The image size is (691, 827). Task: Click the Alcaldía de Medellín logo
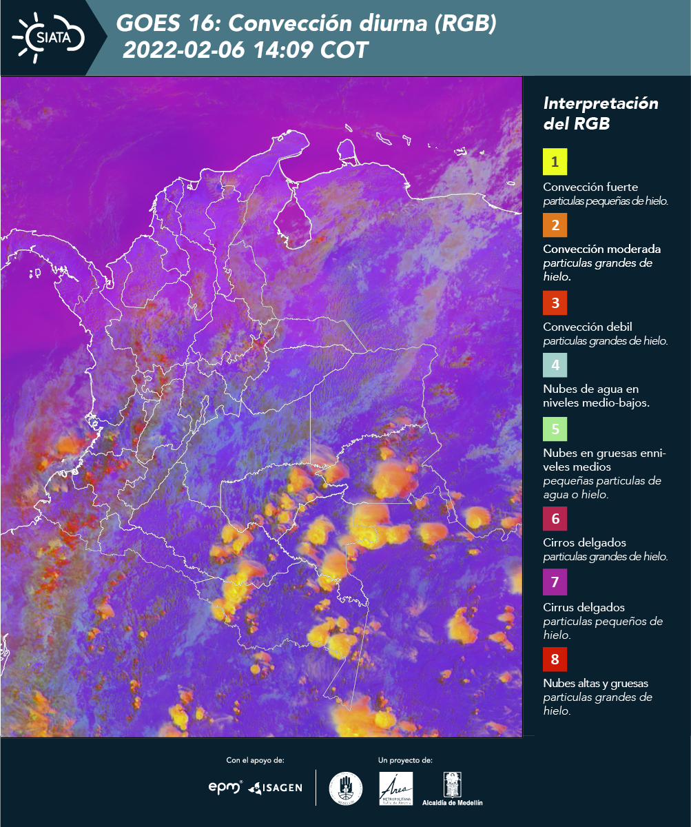(x=453, y=788)
